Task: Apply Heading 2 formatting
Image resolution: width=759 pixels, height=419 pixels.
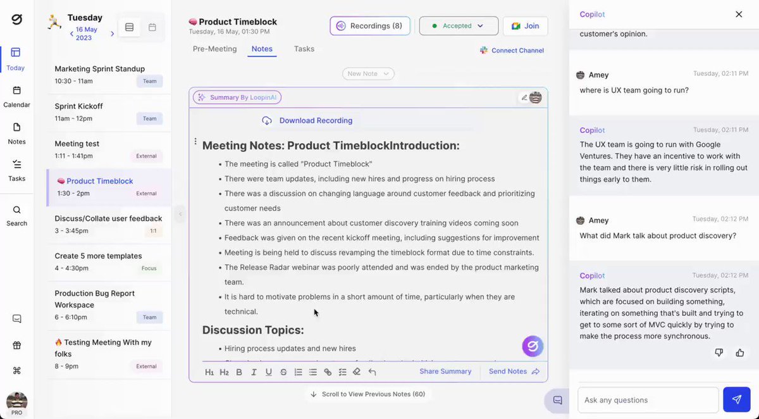Action: (x=224, y=372)
